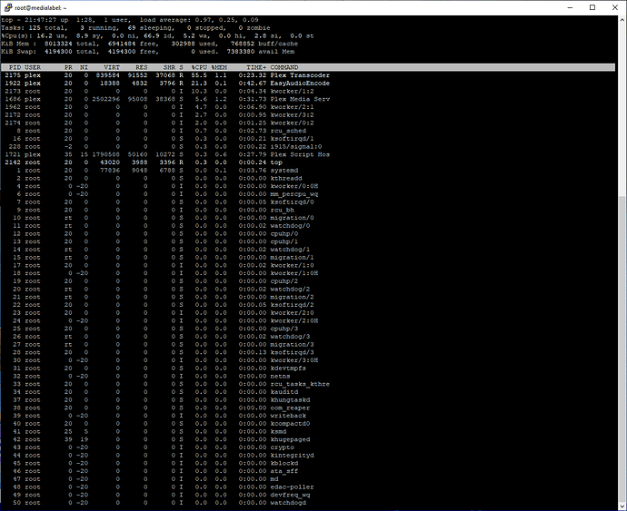Click the cpuhp/1 command
This screenshot has width=627, height=511.
(284, 241)
